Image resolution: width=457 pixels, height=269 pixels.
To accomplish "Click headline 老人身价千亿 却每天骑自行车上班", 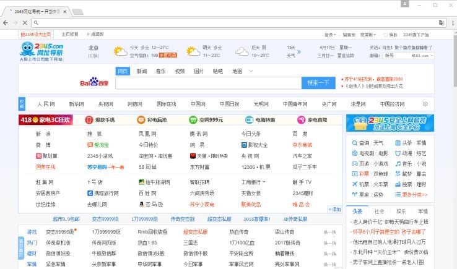I will point(390,222).
